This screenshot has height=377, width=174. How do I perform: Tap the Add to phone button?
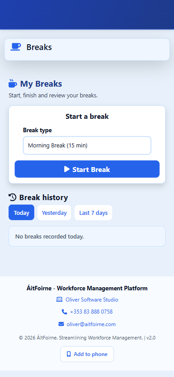[x=87, y=354]
